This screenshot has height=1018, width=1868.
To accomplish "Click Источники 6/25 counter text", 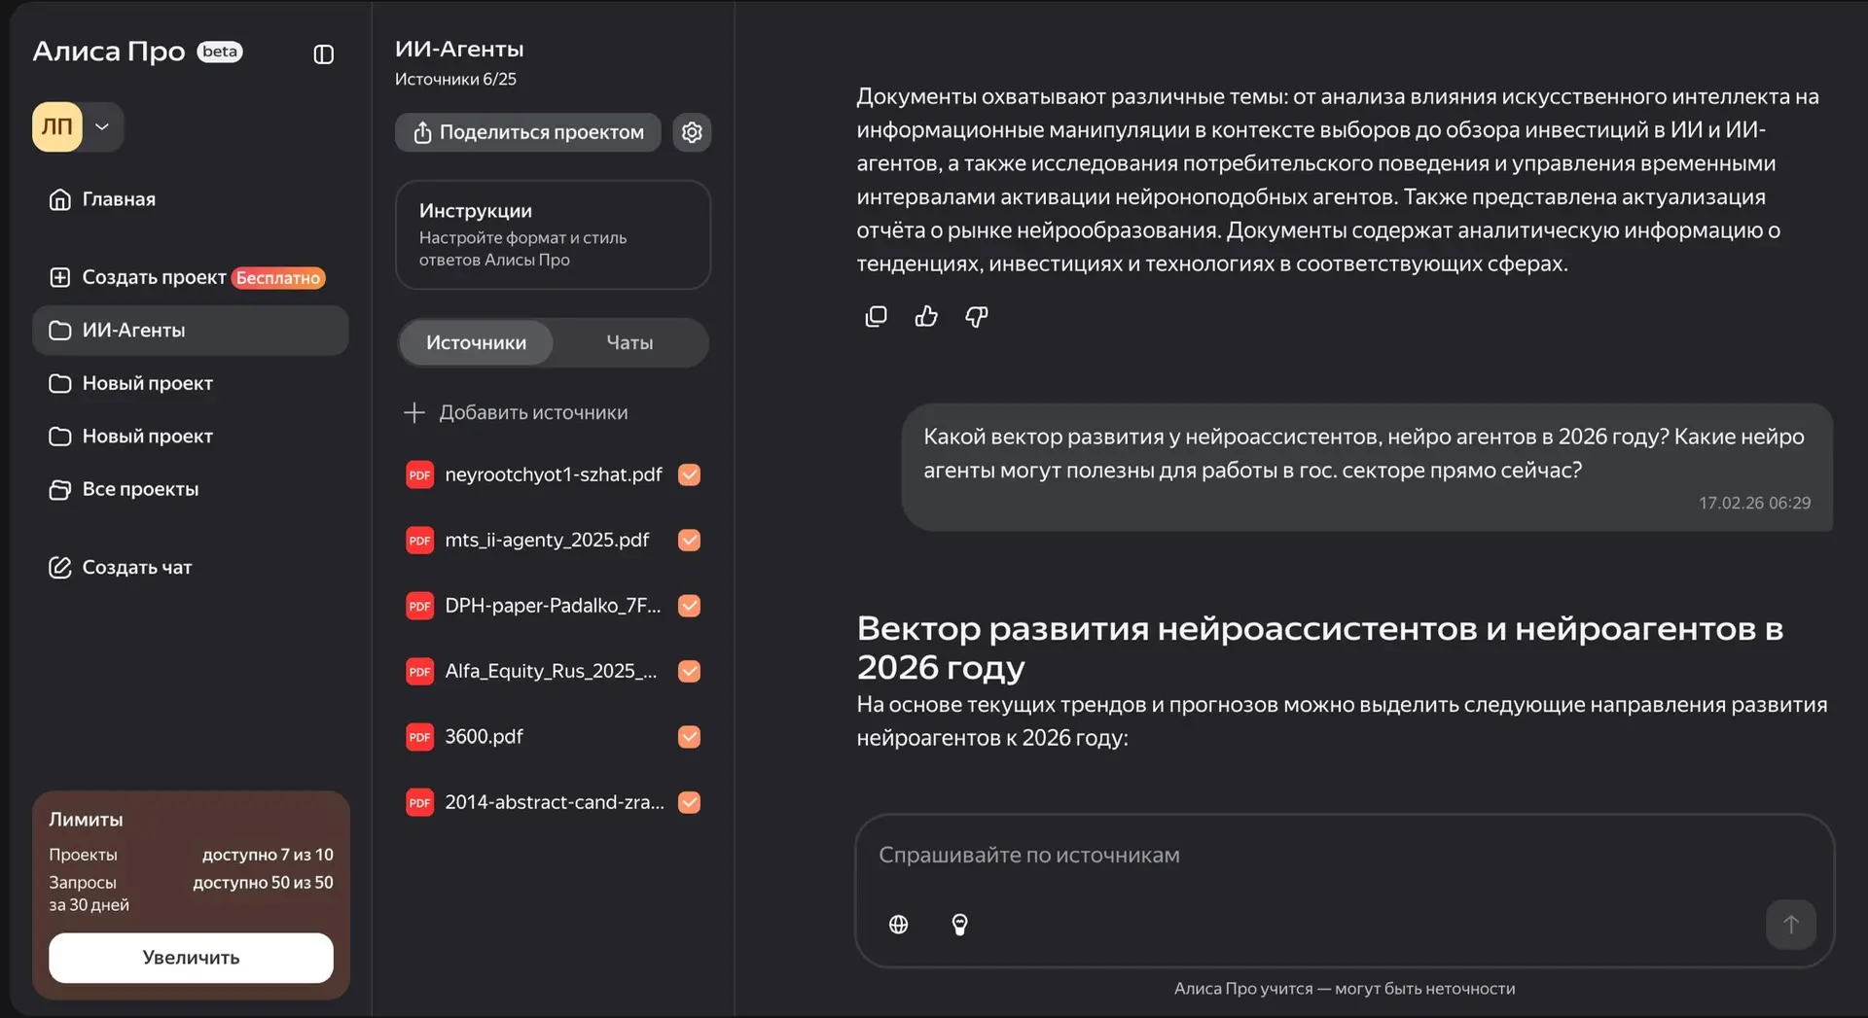I will point(455,79).
